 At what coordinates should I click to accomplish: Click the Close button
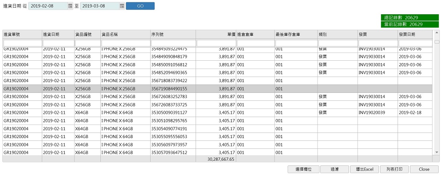click(x=424, y=169)
